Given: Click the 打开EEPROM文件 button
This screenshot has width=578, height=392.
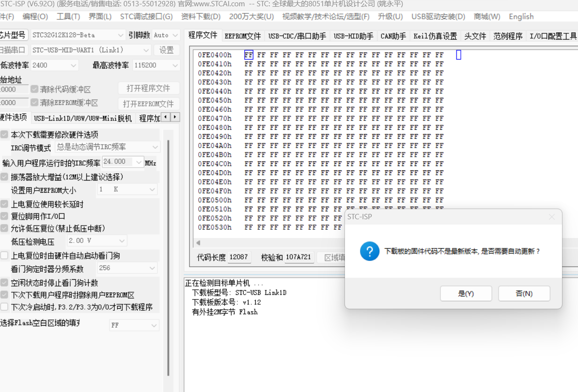Looking at the screenshot, I should (149, 104).
